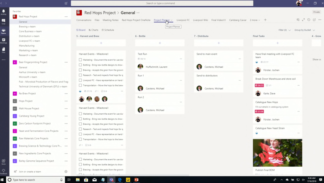
Task: Open PowerPoint from the taskbar
Action: coord(136,180)
